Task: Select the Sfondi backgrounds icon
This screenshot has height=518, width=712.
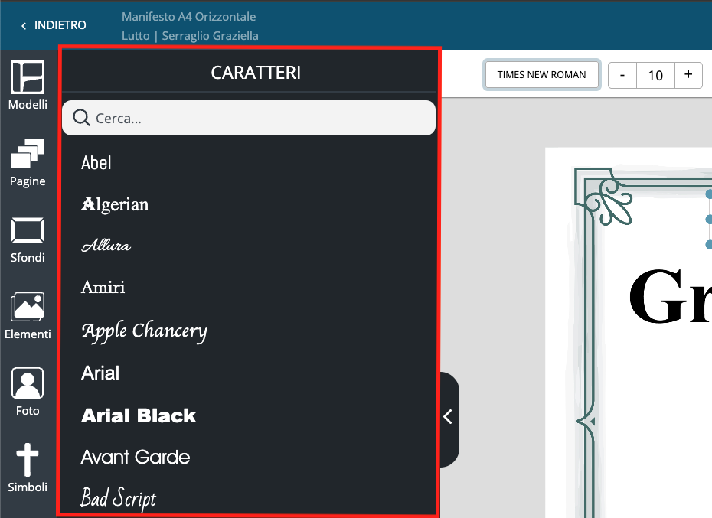Action: click(28, 239)
